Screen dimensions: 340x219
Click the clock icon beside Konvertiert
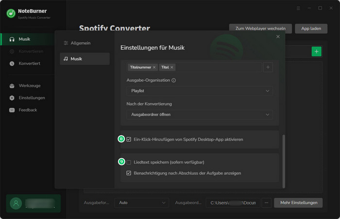coord(12,64)
